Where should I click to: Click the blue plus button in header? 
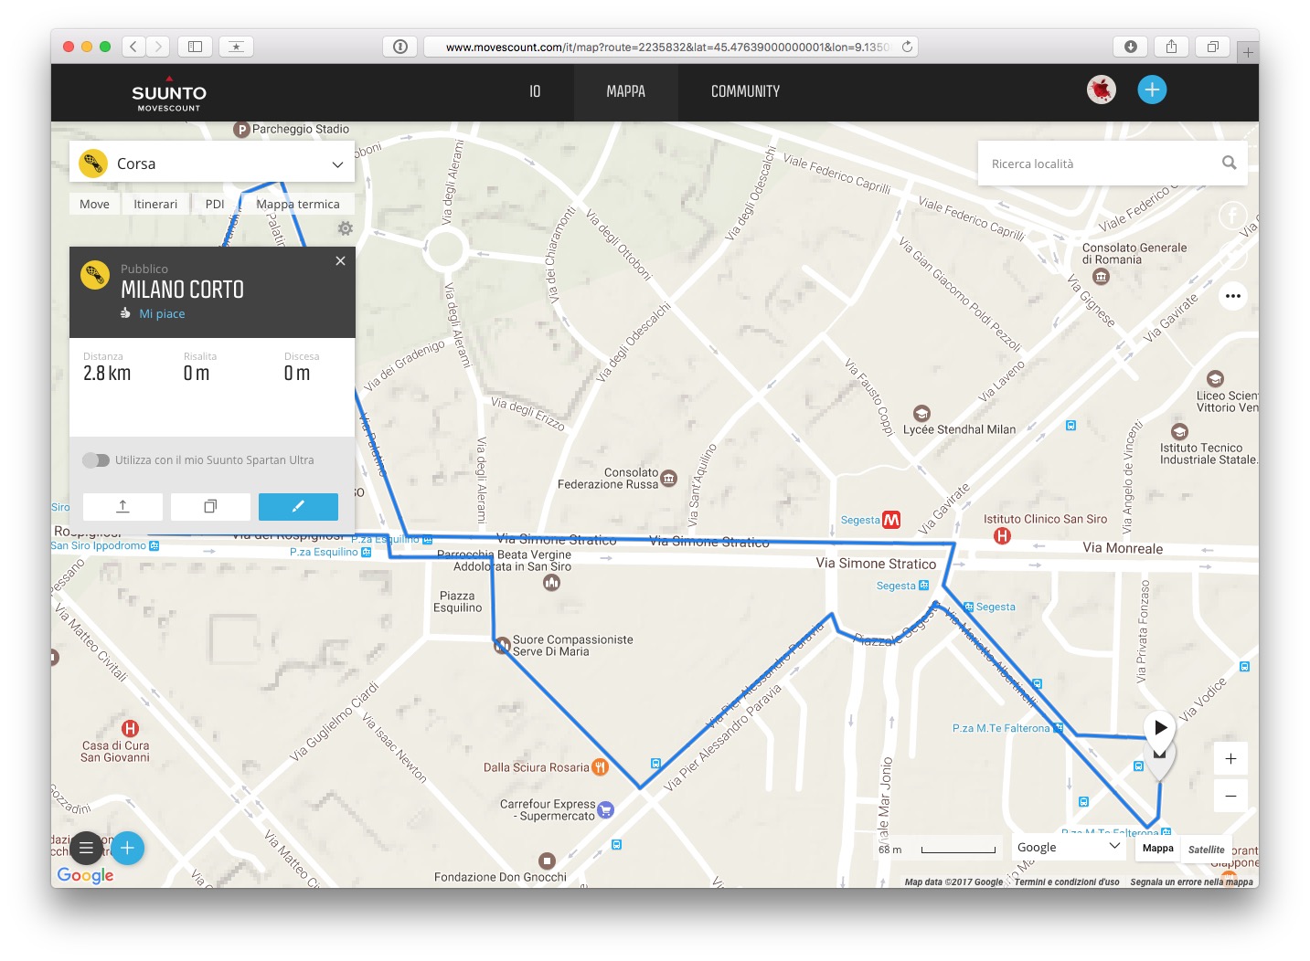pos(1152,90)
